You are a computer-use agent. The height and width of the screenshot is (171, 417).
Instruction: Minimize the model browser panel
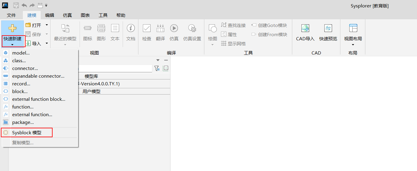pyautogui.click(x=166, y=60)
